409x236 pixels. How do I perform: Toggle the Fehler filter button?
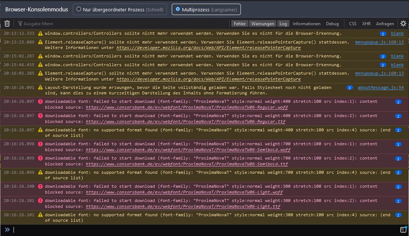pos(240,24)
